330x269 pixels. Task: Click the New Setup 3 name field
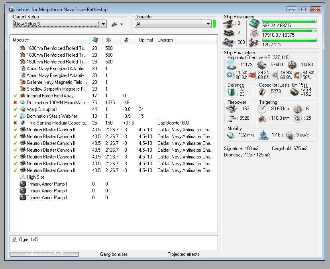(x=56, y=24)
